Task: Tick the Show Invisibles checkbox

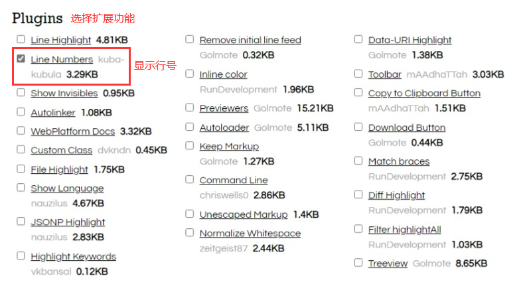Action: click(x=21, y=93)
